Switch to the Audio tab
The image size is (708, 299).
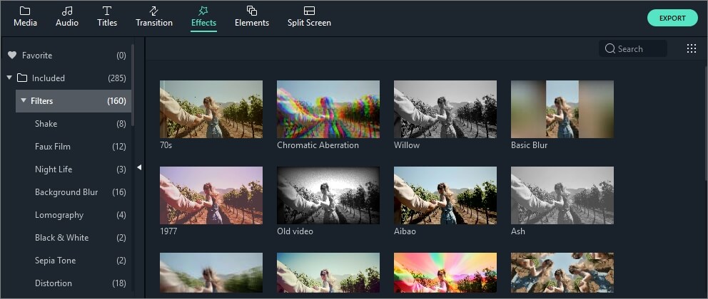pos(67,16)
